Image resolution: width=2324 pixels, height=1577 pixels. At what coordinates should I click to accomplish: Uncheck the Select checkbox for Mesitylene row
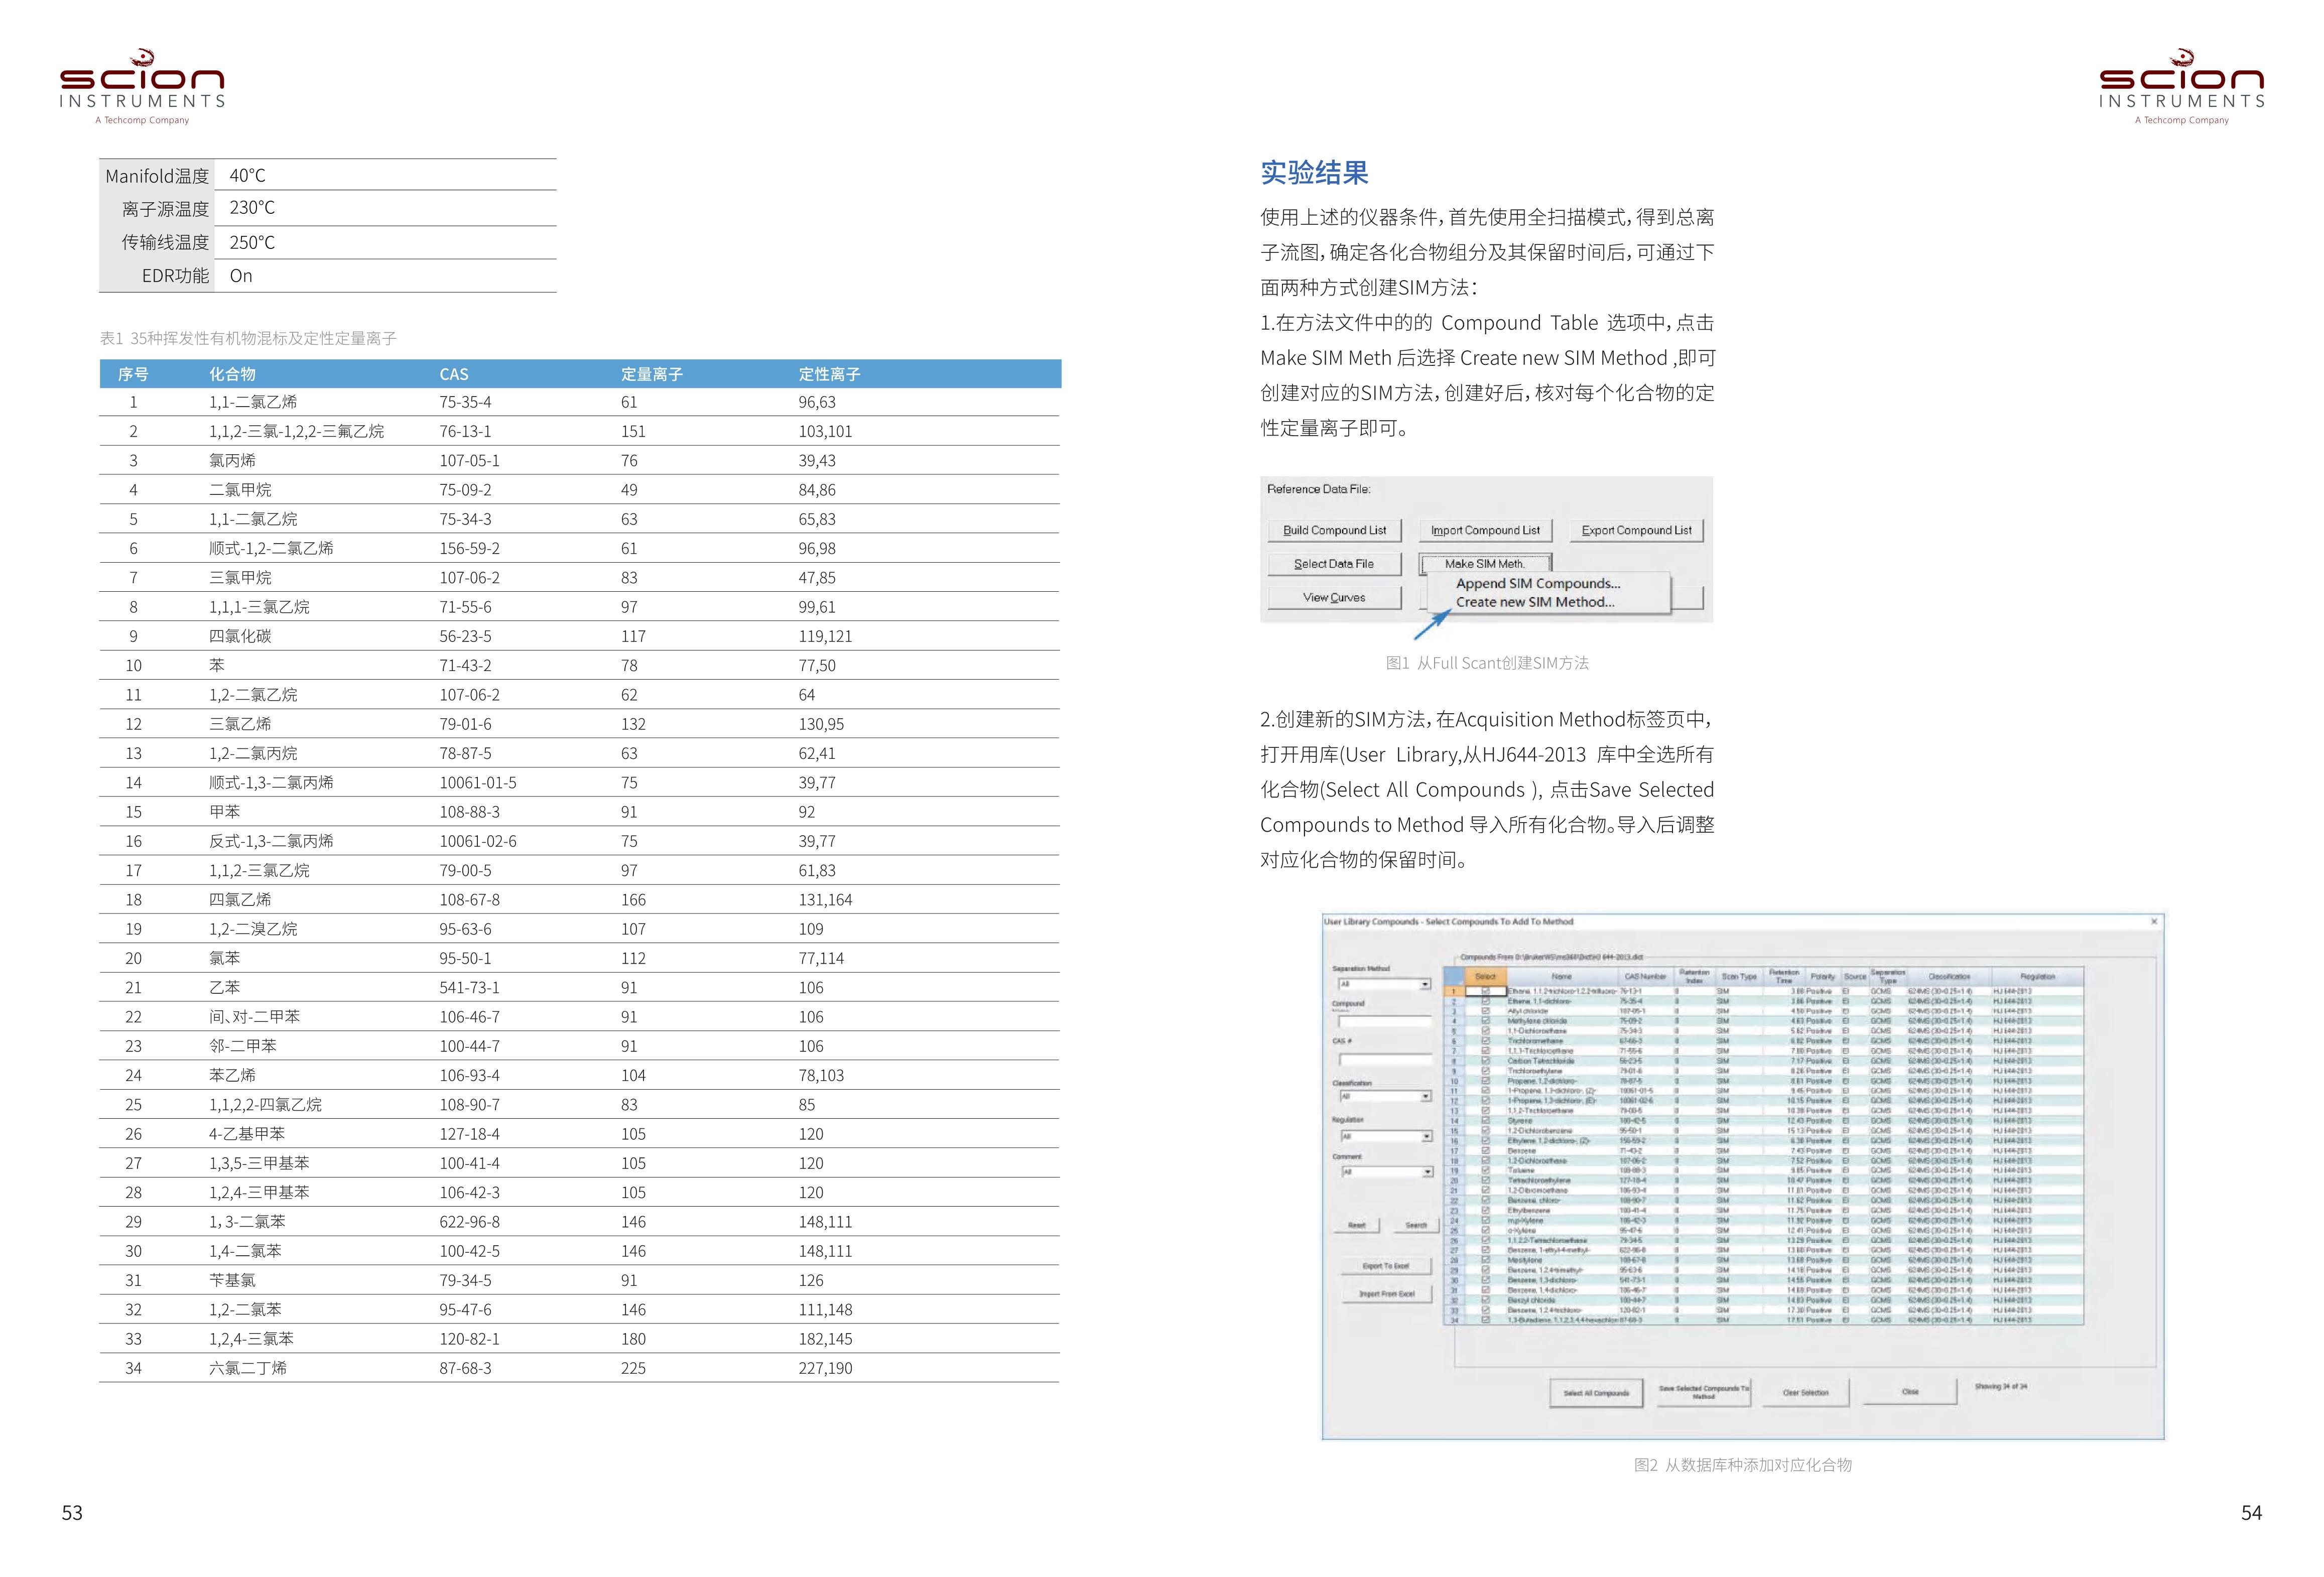tap(1485, 1260)
